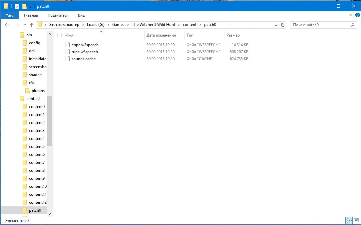This screenshot has width=361, height=225.
Task: Click Этот компьютер in the address bar
Action: coord(64,25)
